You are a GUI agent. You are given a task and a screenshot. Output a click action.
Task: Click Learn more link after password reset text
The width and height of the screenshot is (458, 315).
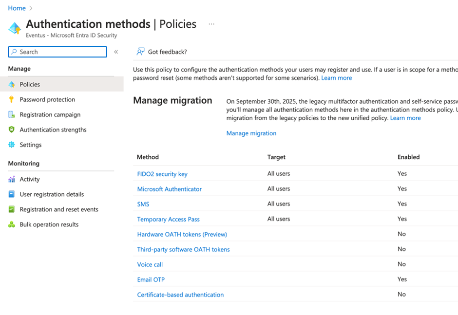pyautogui.click(x=337, y=78)
